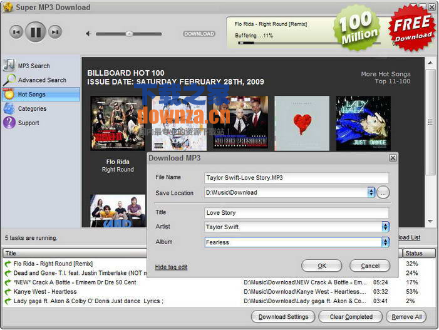This screenshot has width=439, height=330.
Task: Click the Support question mark icon
Action: tap(9, 123)
